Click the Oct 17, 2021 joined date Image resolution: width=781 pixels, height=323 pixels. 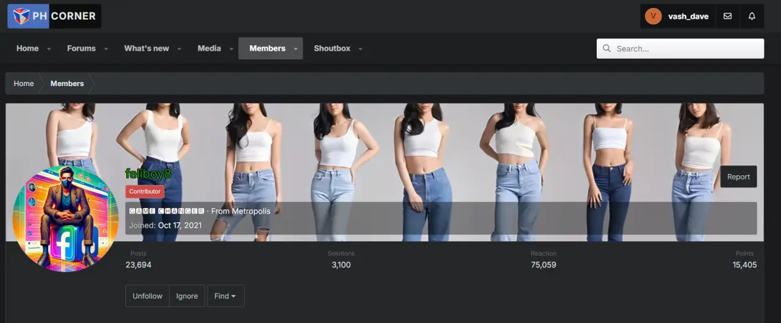point(181,225)
